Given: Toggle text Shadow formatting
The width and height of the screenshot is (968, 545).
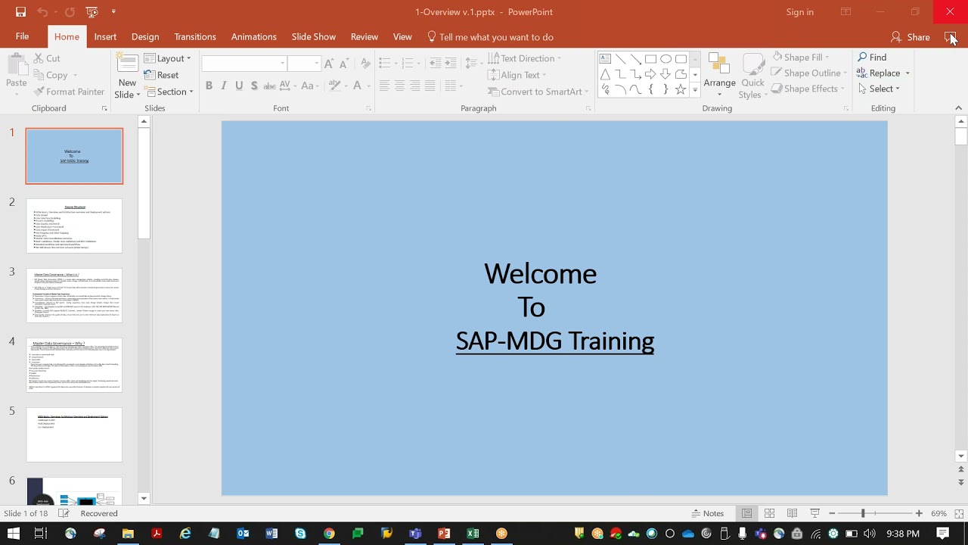Looking at the screenshot, I should pos(254,86).
